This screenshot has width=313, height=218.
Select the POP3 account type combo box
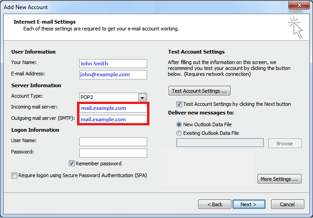[113, 97]
